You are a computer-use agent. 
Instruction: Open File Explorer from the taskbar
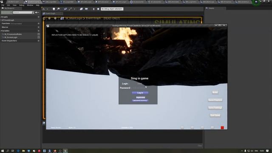coord(23,151)
